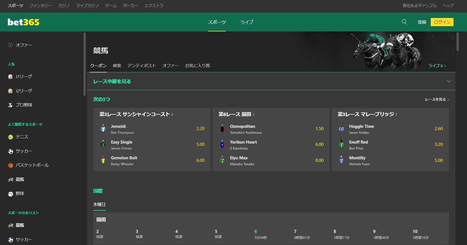Click the Eiyu Max jockey silk icon
This screenshot has height=245, width=467.
coord(222,160)
